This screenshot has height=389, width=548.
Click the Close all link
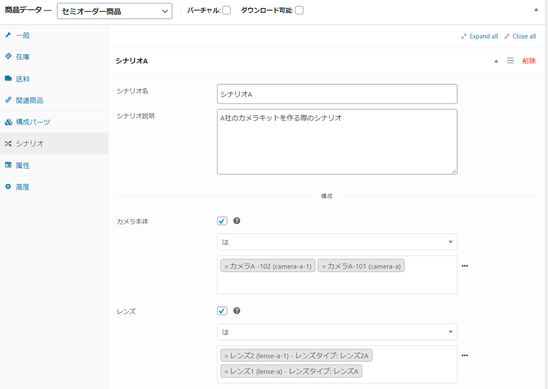point(524,36)
